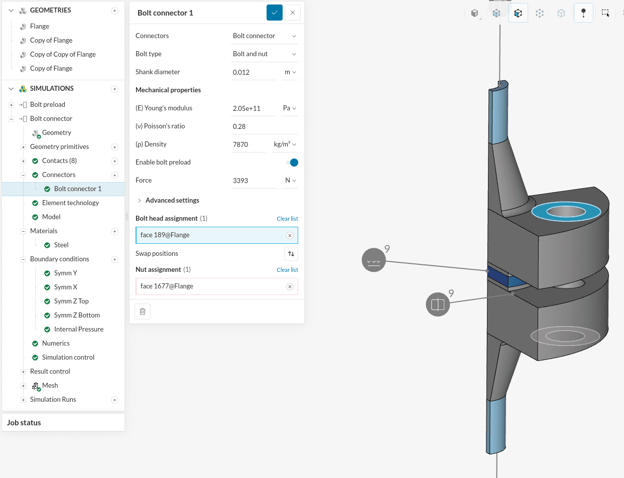Open the Steel material item

[61, 245]
